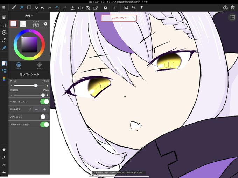
Task: Open the pages document icon in sidebar
Action: click(x=4, y=17)
